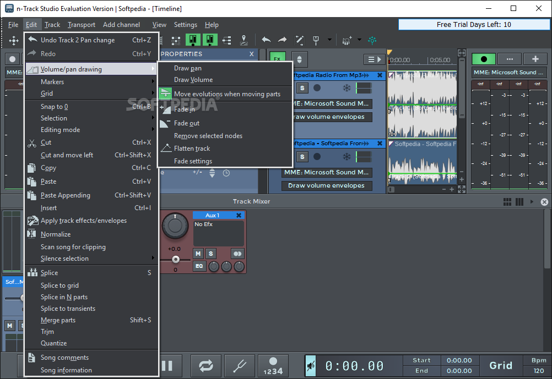Click the Aux 1 volume slider handle
552x379 pixels.
(x=176, y=260)
